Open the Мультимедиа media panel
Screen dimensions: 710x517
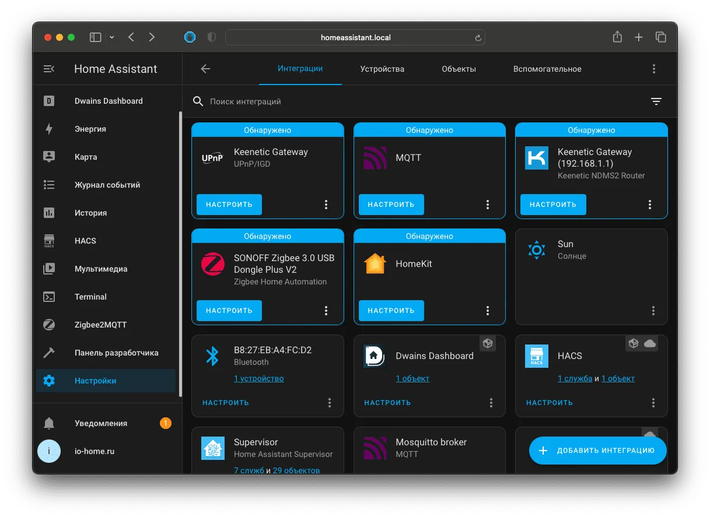(106, 269)
